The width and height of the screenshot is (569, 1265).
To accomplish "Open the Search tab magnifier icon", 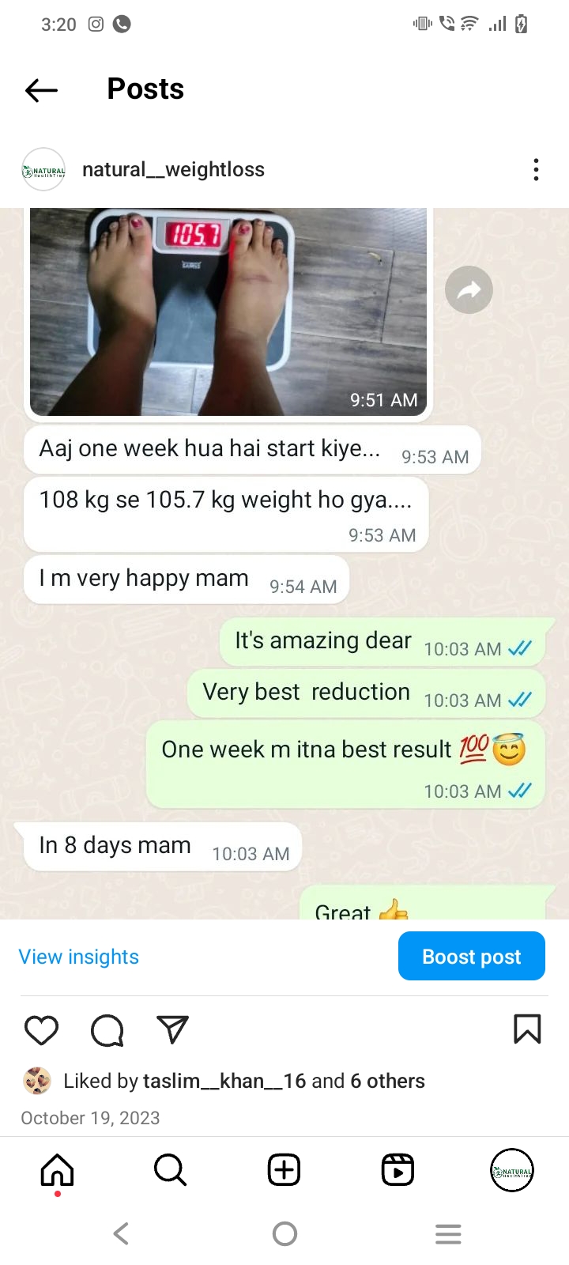I will (170, 1170).
